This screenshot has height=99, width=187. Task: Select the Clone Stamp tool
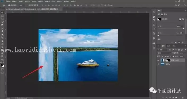coord(2,31)
